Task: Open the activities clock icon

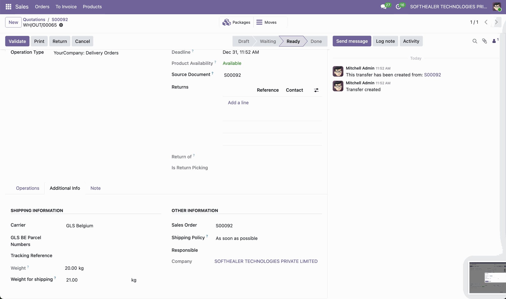Action: (398, 7)
